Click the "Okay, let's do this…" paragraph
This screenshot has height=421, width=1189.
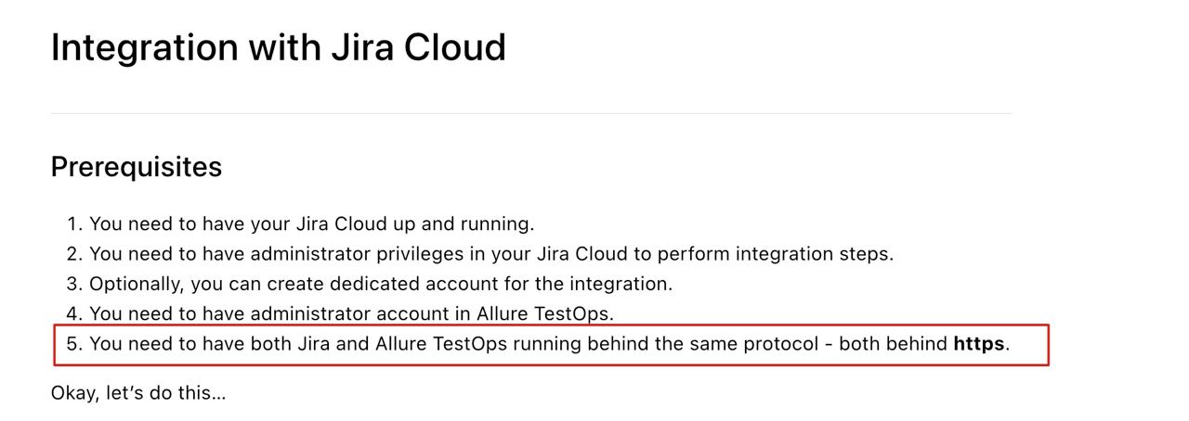[138, 392]
